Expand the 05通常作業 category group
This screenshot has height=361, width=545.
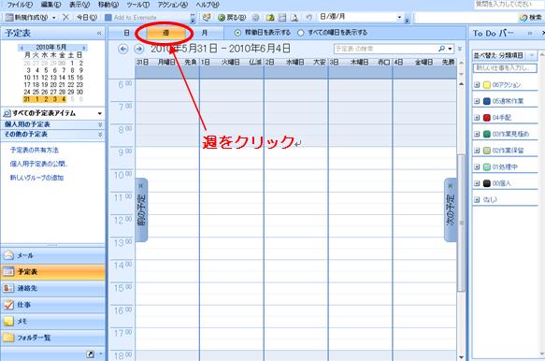click(477, 101)
